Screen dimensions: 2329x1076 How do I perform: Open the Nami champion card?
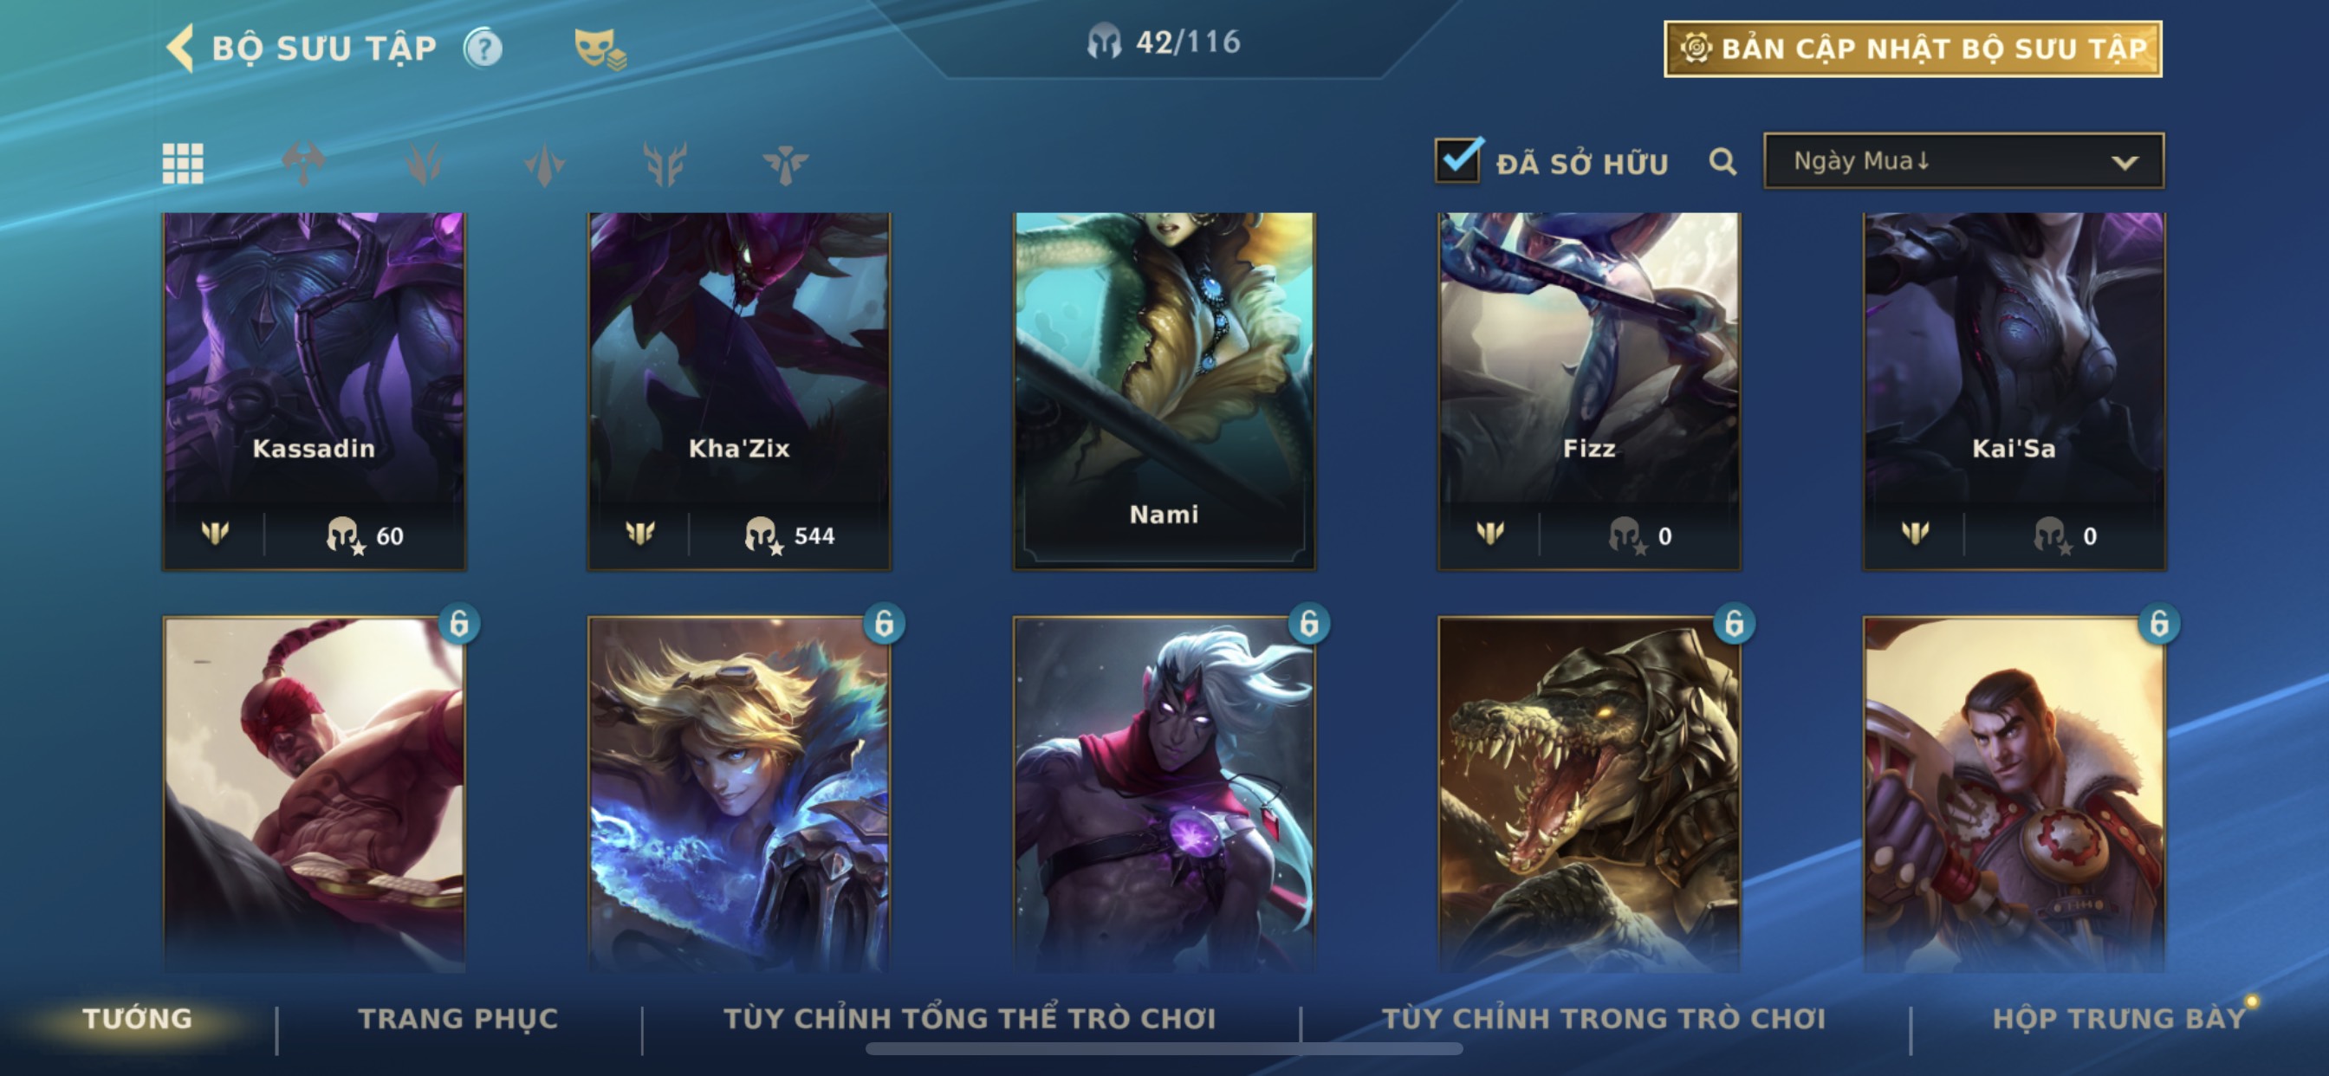tap(1164, 392)
